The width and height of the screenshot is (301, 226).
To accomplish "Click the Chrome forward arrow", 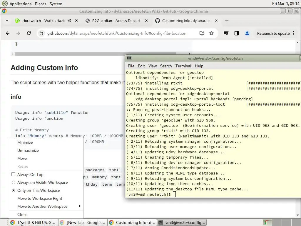I will tap(18, 33).
